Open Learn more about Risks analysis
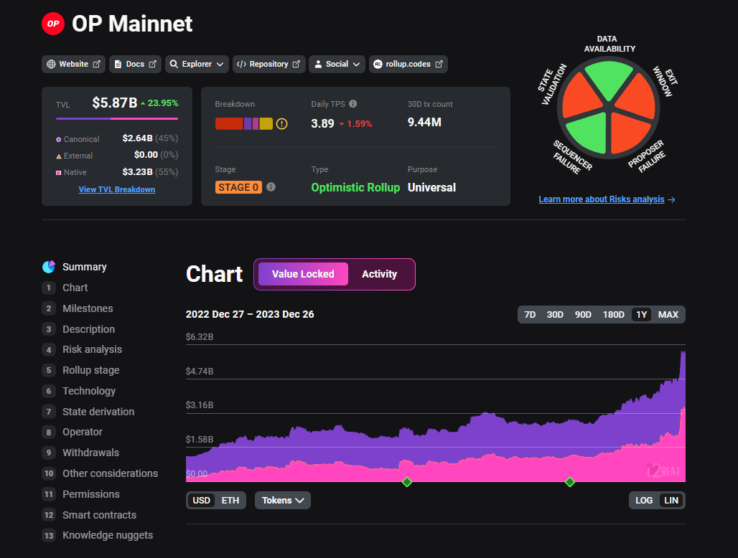 point(602,199)
